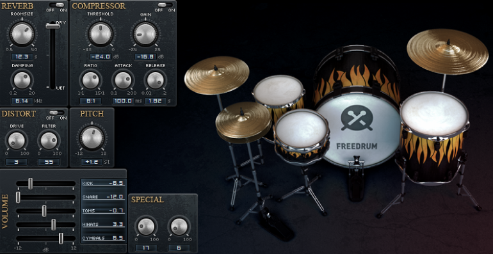
Task: Click the Toms volume readout -0.7
Action: pos(103,210)
